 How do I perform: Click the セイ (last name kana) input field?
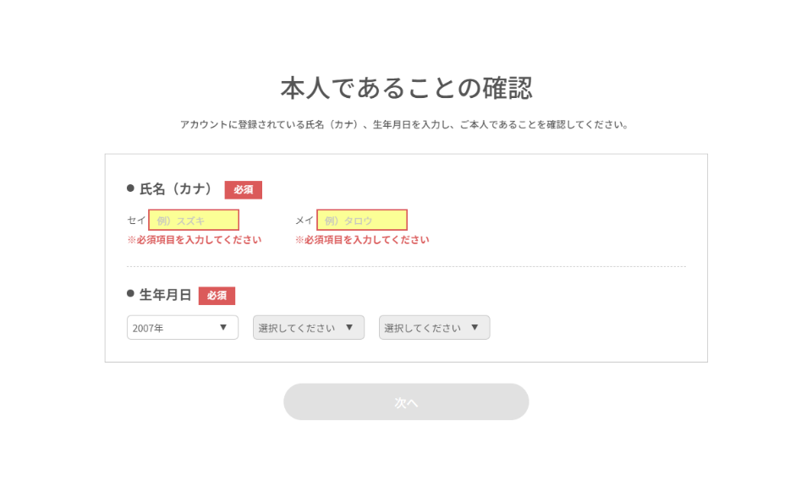pyautogui.click(x=194, y=220)
